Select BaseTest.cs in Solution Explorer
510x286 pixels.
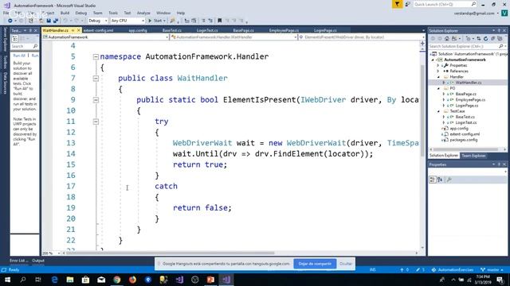[465, 117]
